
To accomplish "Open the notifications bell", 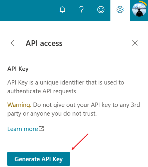I will pyautogui.click(x=62, y=10).
